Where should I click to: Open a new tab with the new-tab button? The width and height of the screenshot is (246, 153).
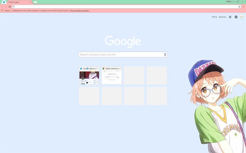click(35, 2)
